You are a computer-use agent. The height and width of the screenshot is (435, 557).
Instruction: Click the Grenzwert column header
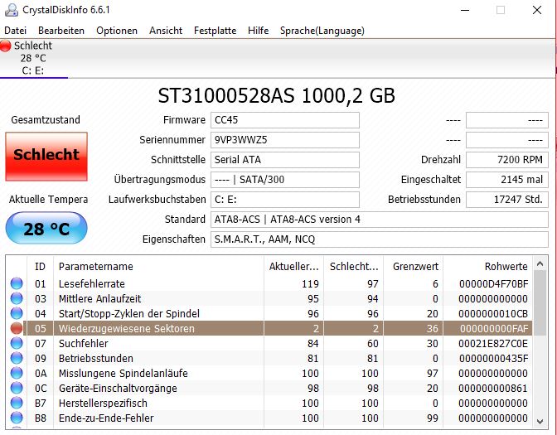(413, 266)
